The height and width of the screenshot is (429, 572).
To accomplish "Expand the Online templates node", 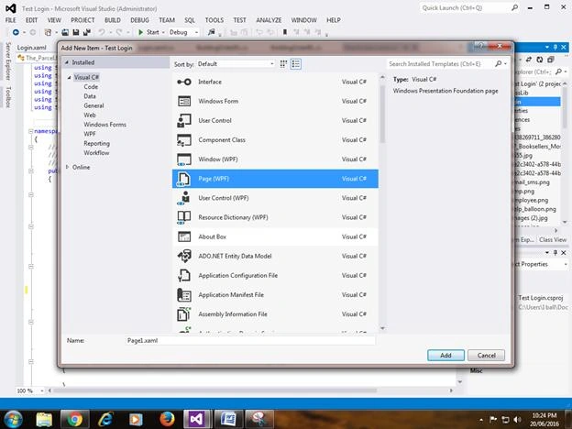I will 68,167.
